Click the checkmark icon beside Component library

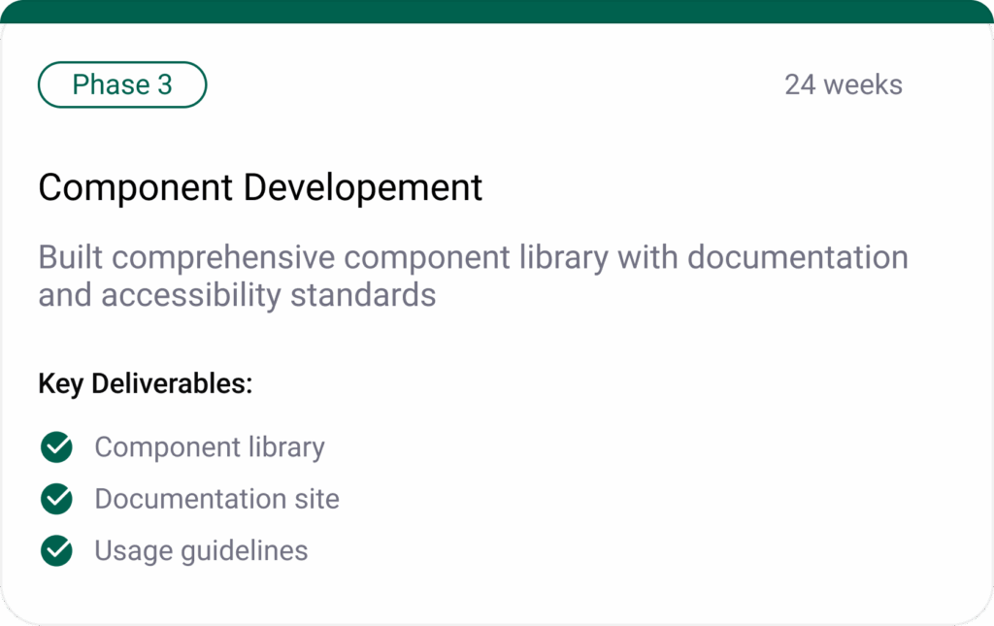coord(57,447)
